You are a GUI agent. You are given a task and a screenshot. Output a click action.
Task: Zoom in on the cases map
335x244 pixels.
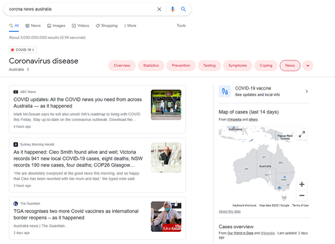click(x=302, y=185)
